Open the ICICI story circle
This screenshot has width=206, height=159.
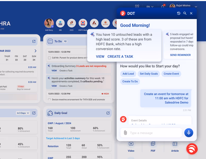(x=71, y=23)
